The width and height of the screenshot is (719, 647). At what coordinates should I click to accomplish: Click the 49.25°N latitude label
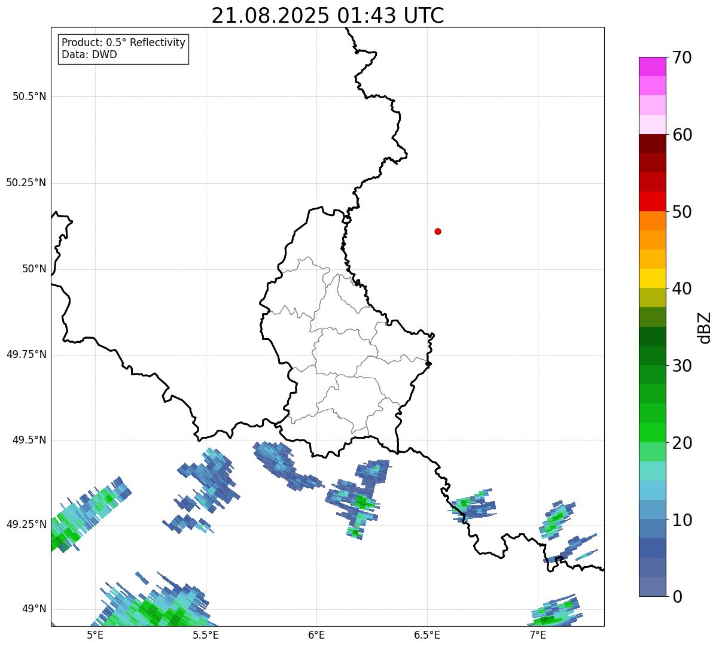[x=26, y=524]
